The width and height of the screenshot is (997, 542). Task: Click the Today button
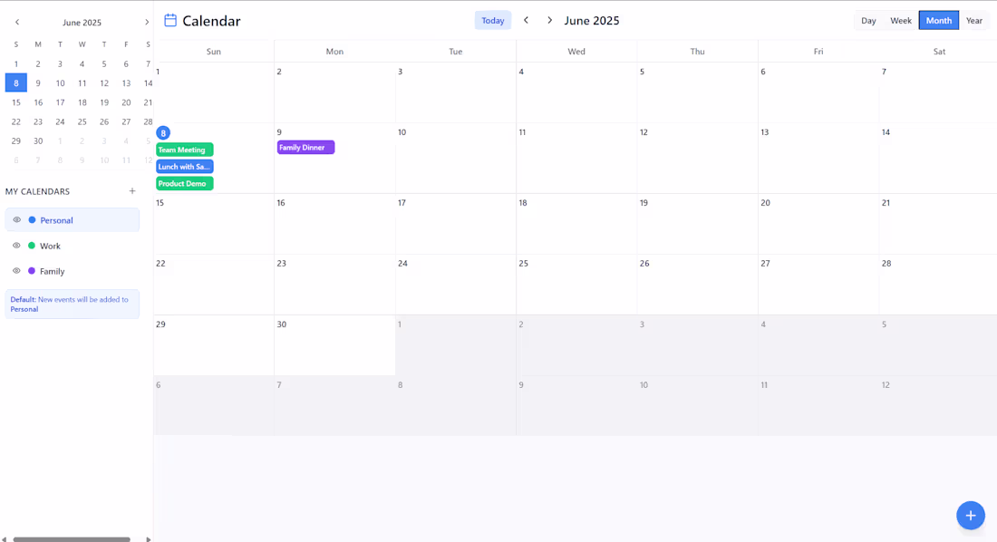click(x=492, y=19)
